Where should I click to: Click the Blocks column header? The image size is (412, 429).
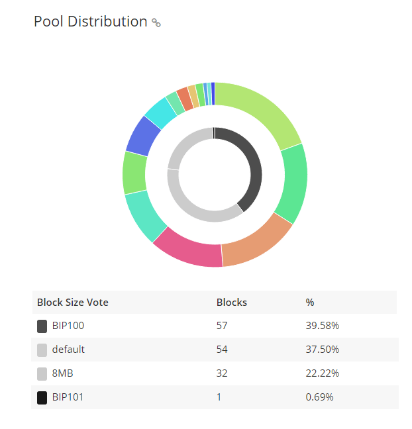pyautogui.click(x=232, y=302)
